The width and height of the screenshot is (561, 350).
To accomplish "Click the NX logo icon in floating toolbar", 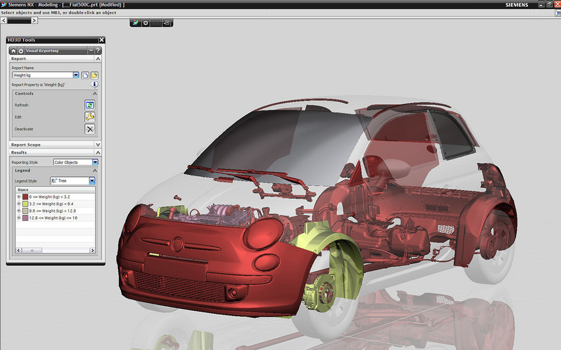I will point(135,23).
